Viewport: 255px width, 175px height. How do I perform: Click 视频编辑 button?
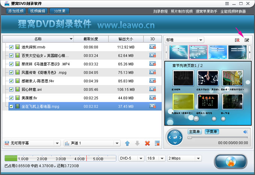38,11
